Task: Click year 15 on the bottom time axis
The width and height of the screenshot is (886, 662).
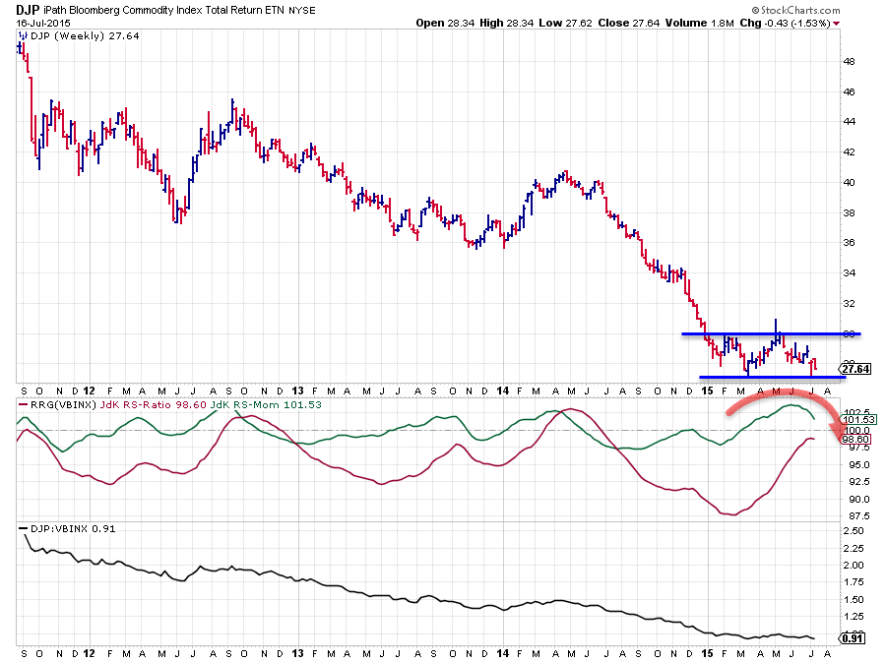Action: [x=707, y=652]
